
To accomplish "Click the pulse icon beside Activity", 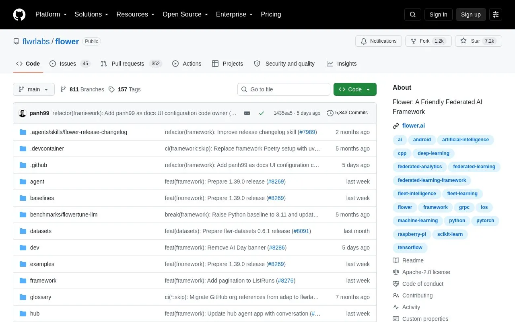I will coord(396,307).
